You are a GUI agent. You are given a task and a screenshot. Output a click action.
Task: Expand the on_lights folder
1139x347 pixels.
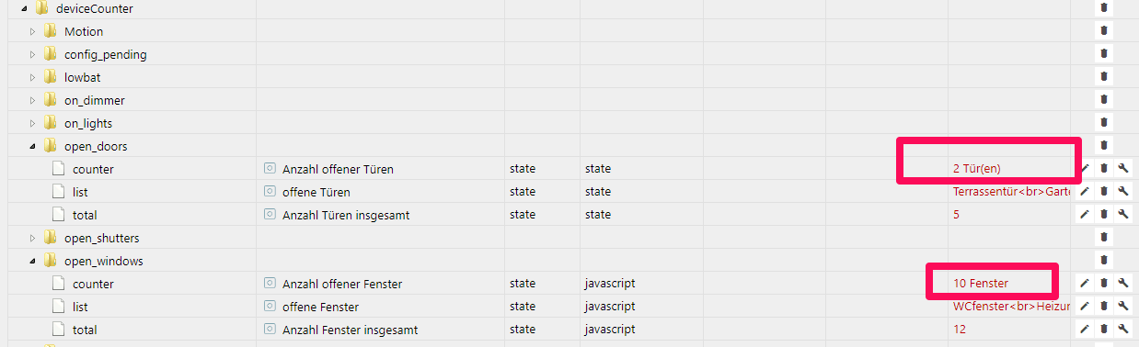point(32,123)
